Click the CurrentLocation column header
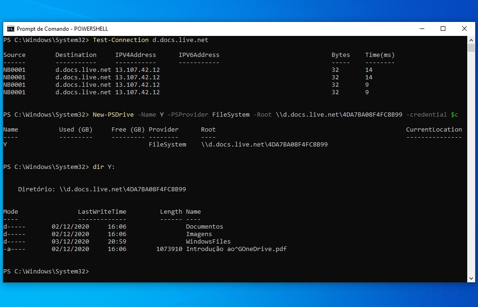Viewport: 478px width, 307px height. (434, 130)
